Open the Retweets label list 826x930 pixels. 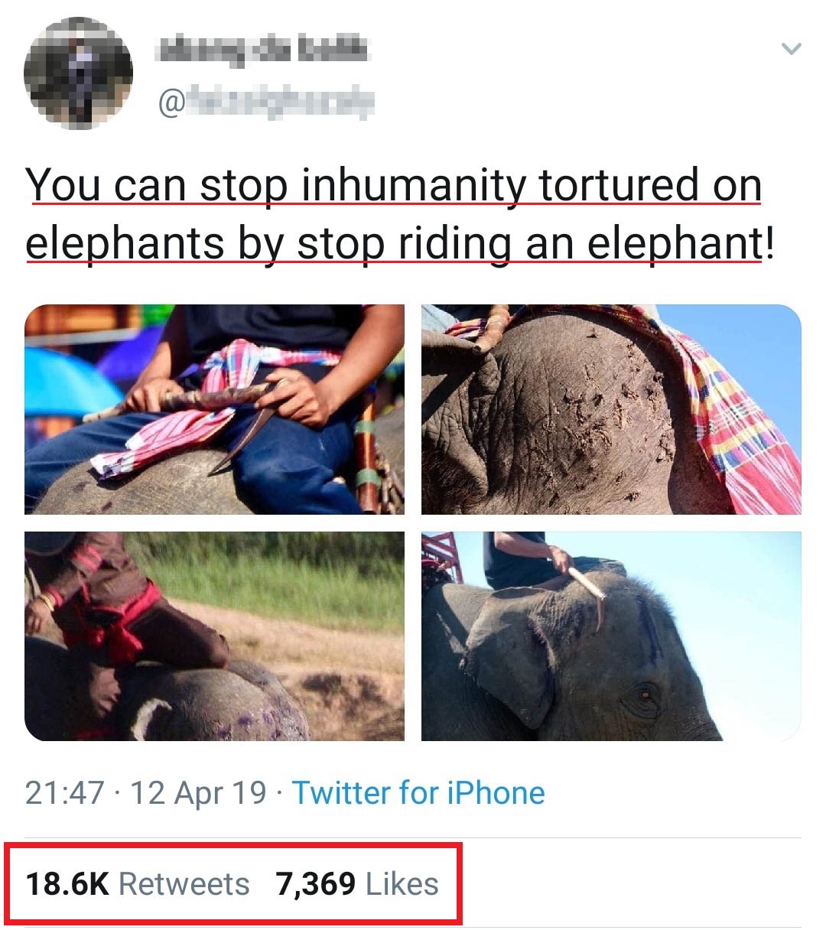(x=184, y=884)
